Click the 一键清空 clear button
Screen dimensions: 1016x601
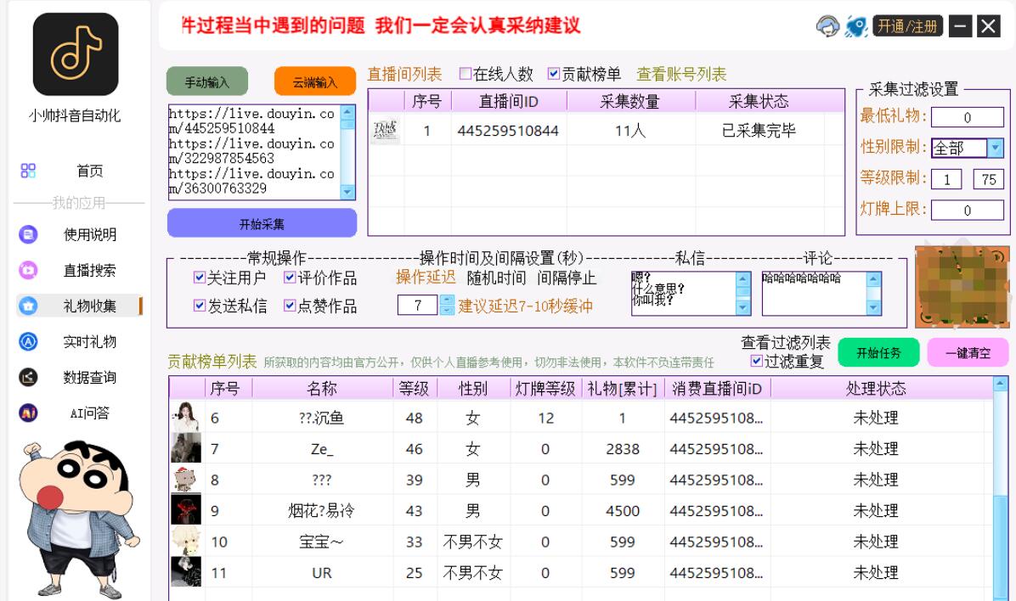click(968, 352)
